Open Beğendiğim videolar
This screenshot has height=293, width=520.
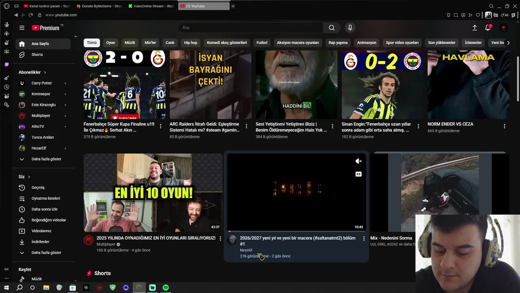coord(44,220)
